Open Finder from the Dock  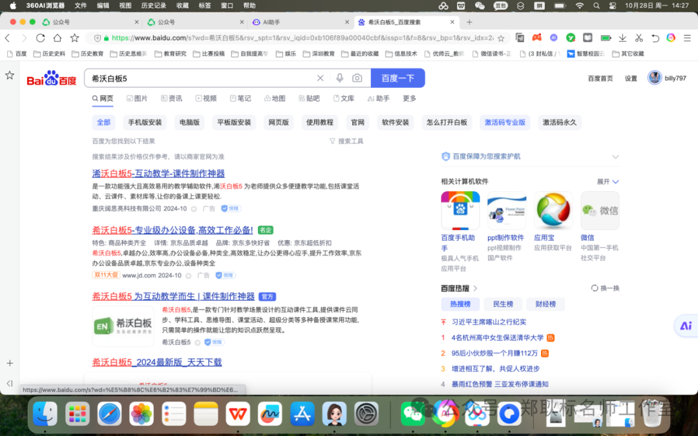coord(45,414)
